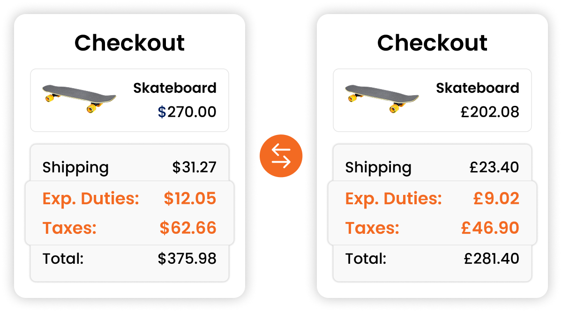Screen dimensions: 562x312
Task: Click the right Checkout heading
Action: (432, 44)
